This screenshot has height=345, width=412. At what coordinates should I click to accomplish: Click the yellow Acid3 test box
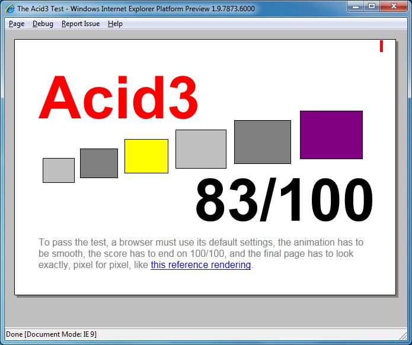146,156
